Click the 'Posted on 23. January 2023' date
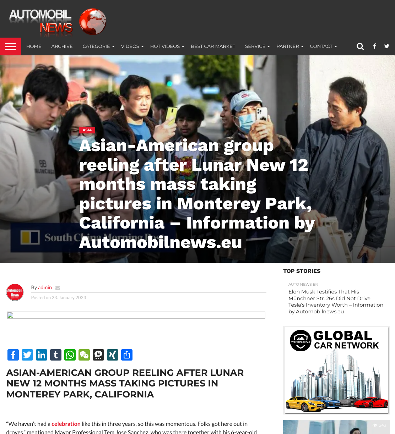Image resolution: width=395 pixels, height=434 pixels. click(59, 298)
